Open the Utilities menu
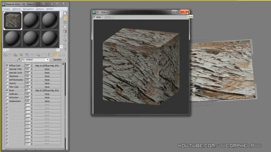Screen dimensions: 271x152 coord(50,9)
